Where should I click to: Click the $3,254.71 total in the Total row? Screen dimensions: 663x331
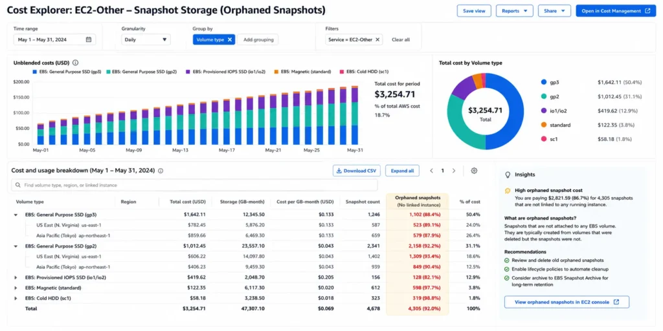point(194,308)
